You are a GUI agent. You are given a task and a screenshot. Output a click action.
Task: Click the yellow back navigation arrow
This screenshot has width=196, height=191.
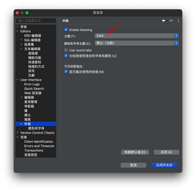(x=163, y=21)
